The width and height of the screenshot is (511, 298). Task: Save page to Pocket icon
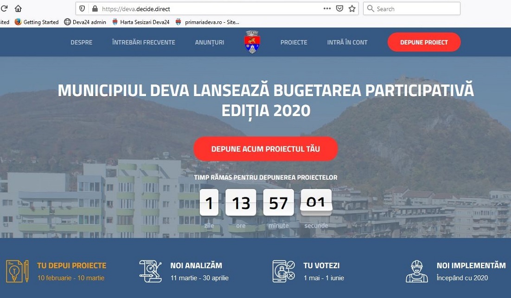[x=339, y=9]
